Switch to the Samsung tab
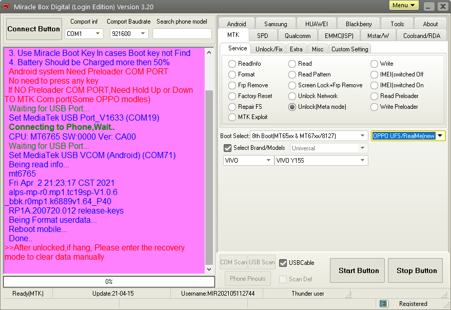Viewport: 451px width, 310px height. pyautogui.click(x=276, y=24)
